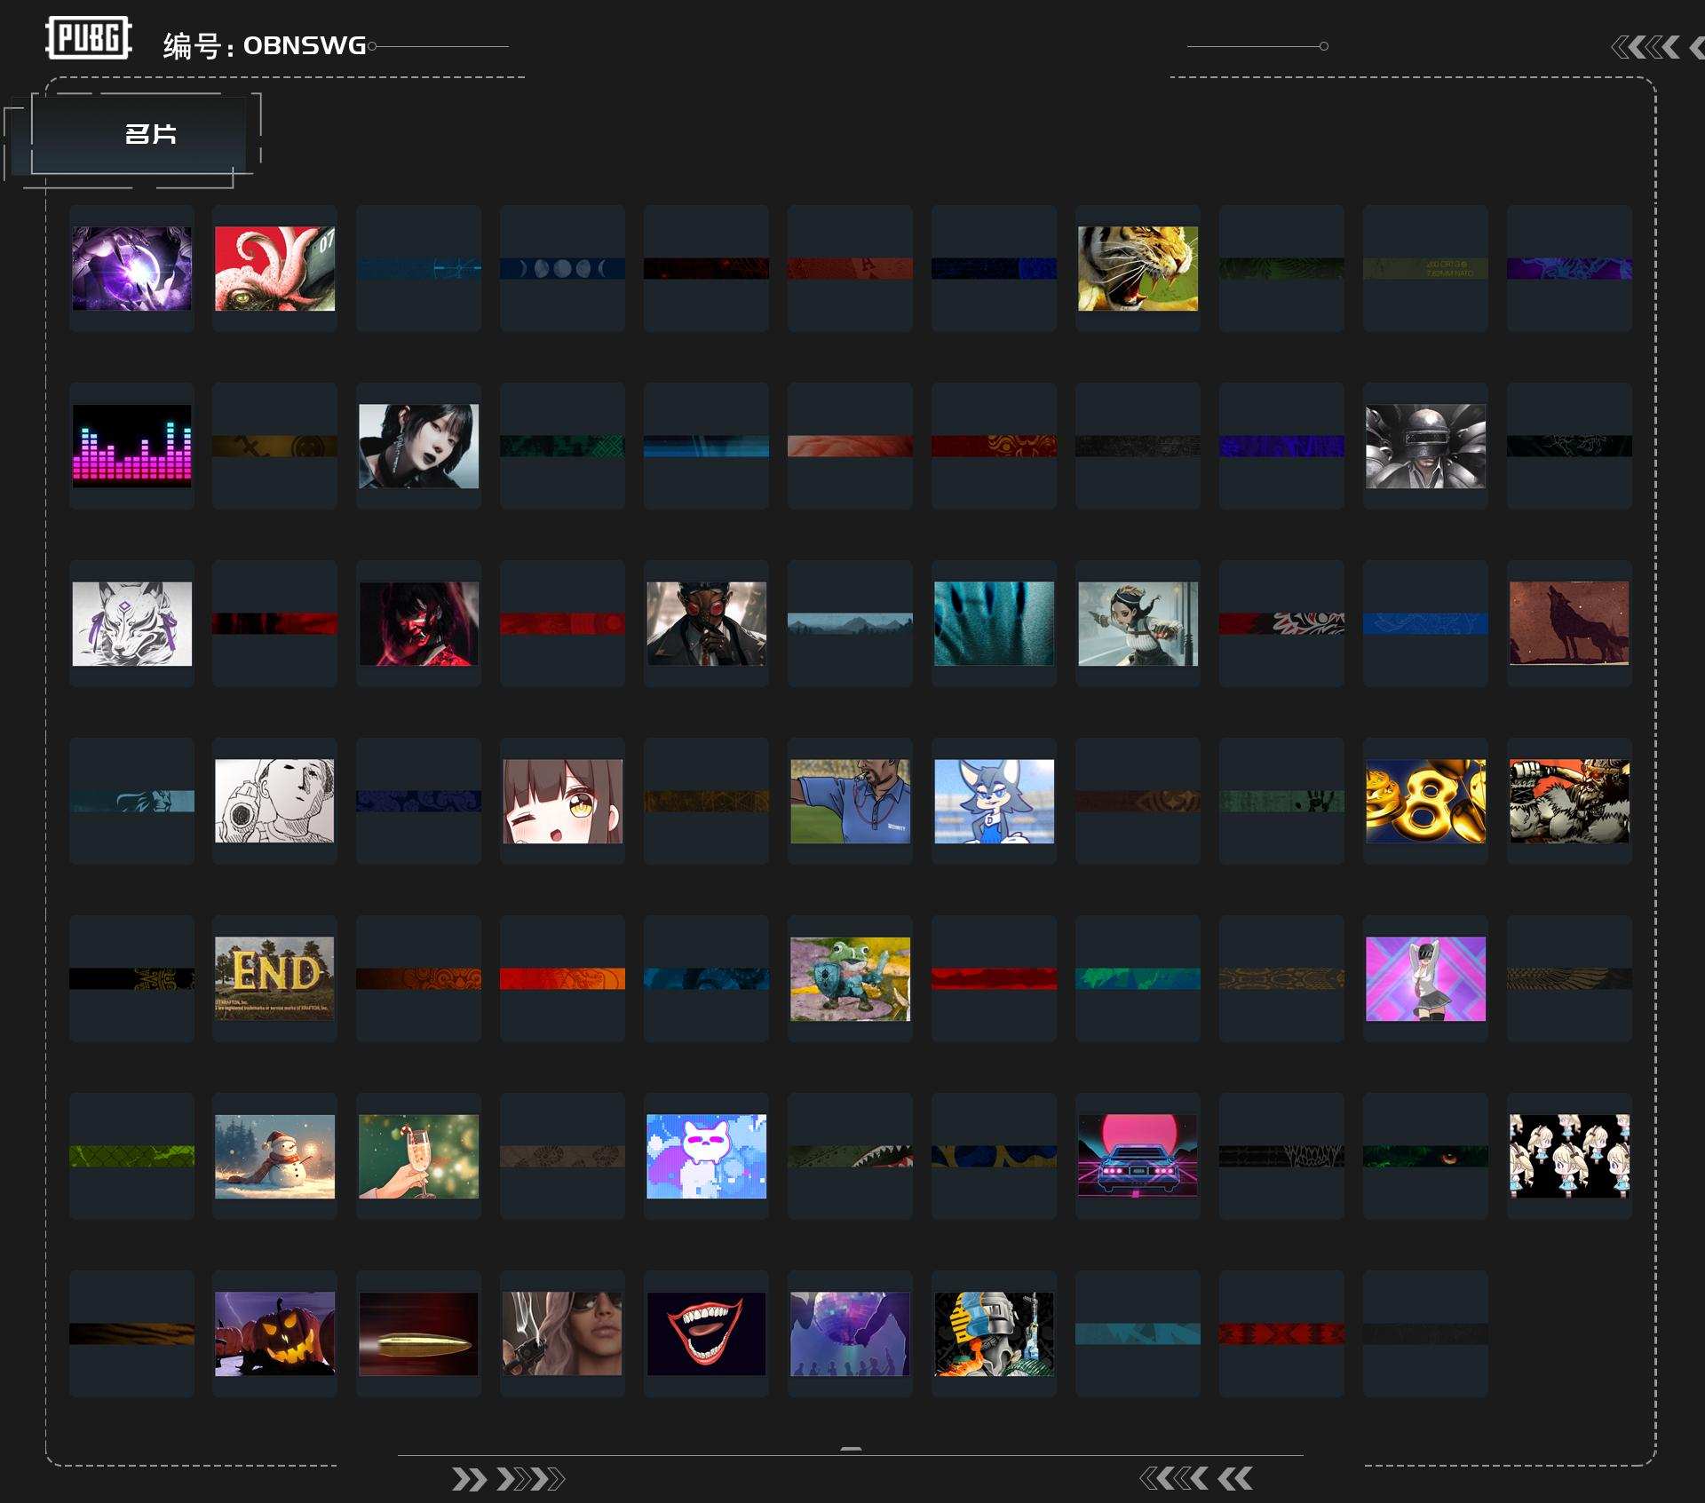Select the cartoon gray wolf card
The image size is (1705, 1503).
pyautogui.click(x=994, y=801)
